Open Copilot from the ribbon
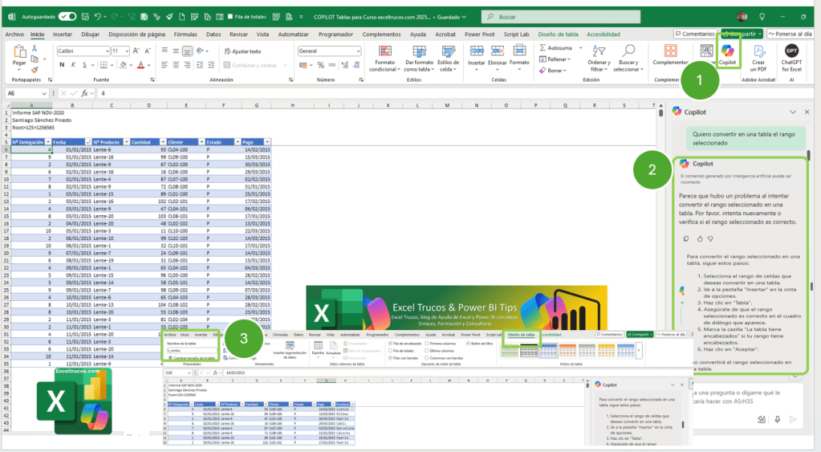This screenshot has height=452, width=821. click(x=728, y=53)
